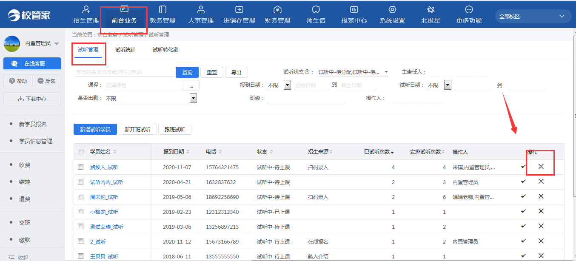The image size is (576, 261).
Task: Open course picker ellipsis button
Action: pos(191,85)
